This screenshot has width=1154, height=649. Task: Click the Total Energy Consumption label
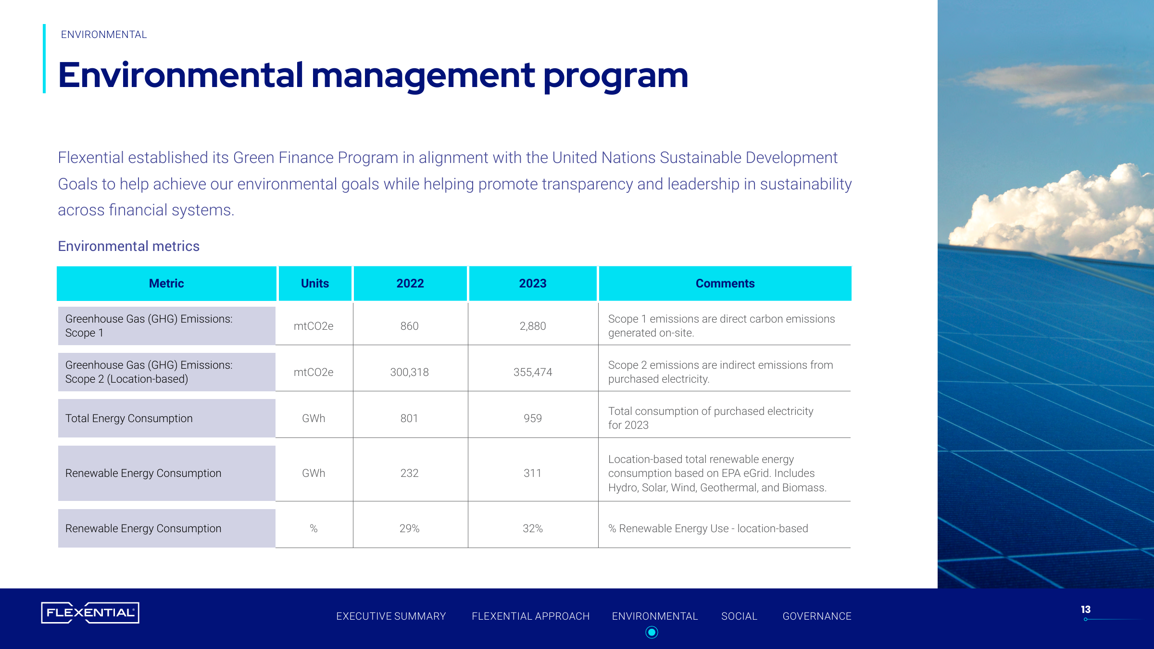[x=166, y=418]
